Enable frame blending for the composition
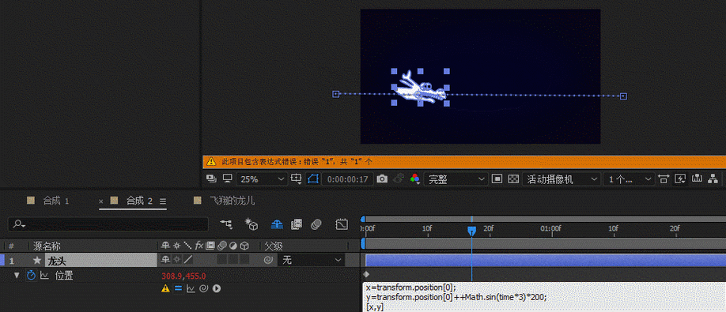Image resolution: width=726 pixels, height=312 pixels. (x=297, y=224)
